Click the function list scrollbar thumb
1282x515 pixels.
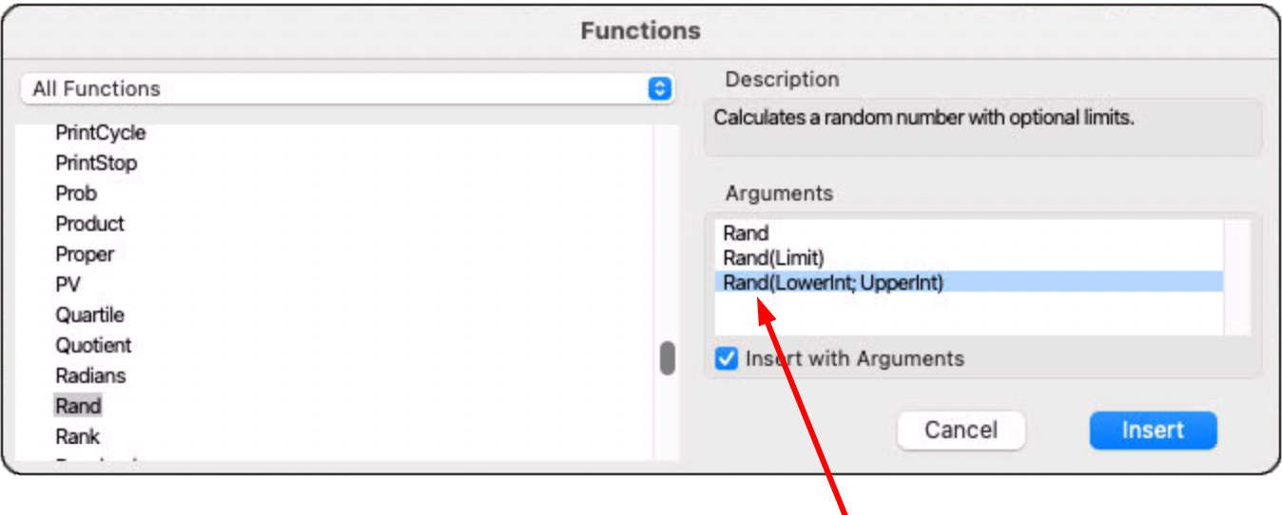tap(668, 359)
